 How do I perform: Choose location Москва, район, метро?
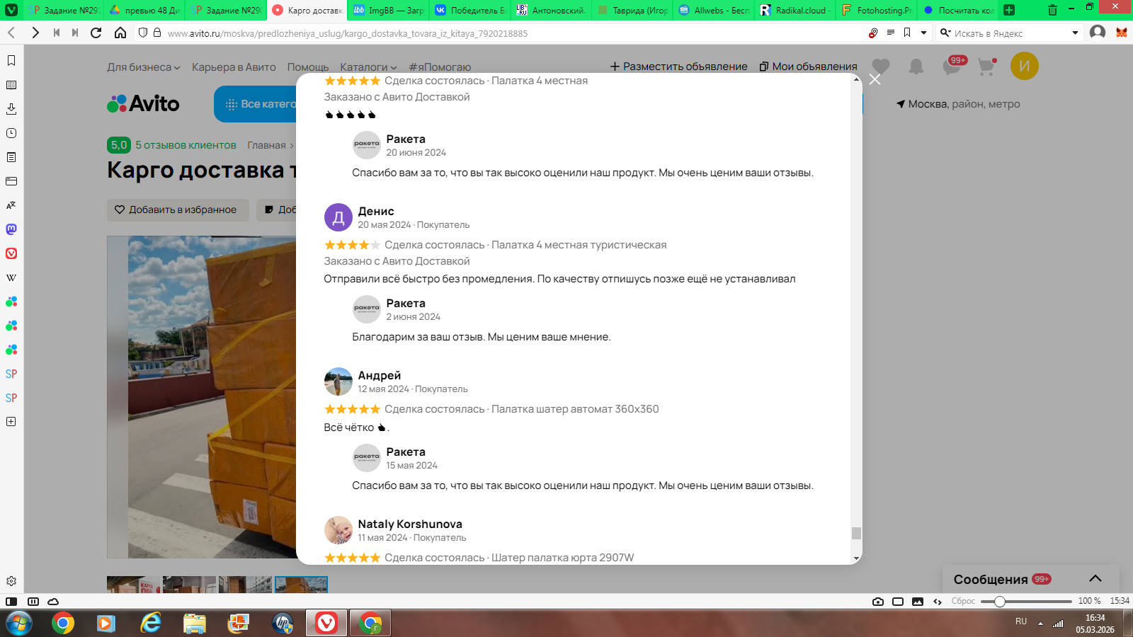pyautogui.click(x=958, y=104)
